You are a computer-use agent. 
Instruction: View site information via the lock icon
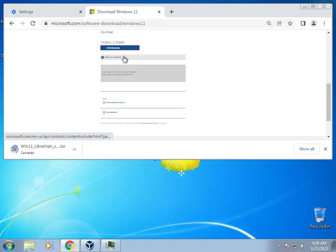pyautogui.click(x=46, y=23)
